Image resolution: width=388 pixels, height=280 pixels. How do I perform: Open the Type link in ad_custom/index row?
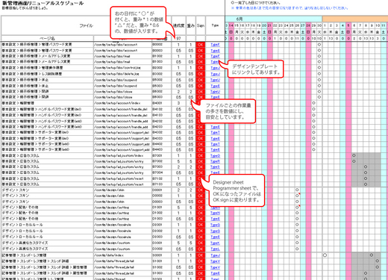[215, 156]
